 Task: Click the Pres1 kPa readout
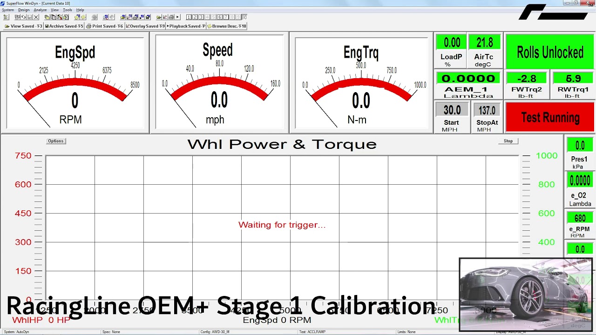(x=579, y=154)
